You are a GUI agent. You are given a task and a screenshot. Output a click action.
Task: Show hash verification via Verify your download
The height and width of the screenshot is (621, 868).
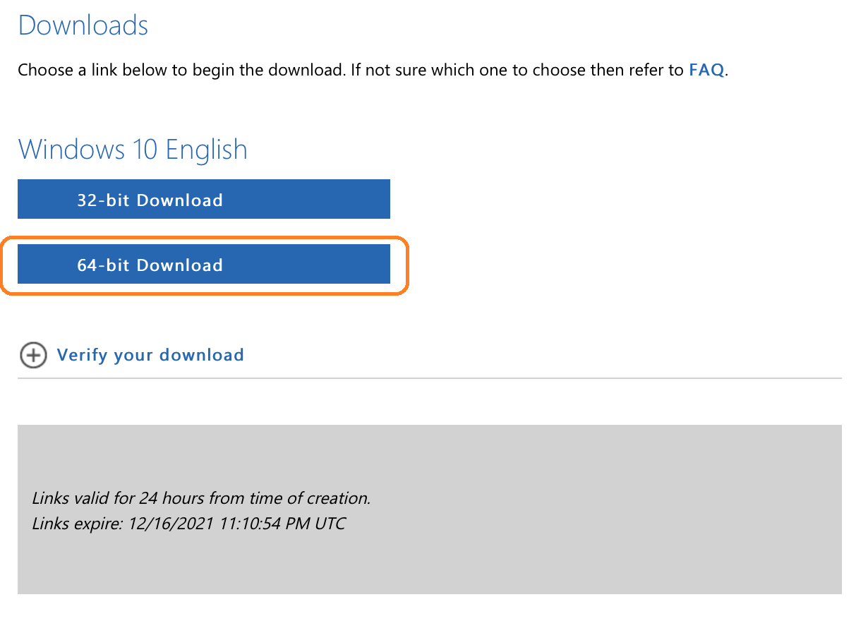[150, 355]
